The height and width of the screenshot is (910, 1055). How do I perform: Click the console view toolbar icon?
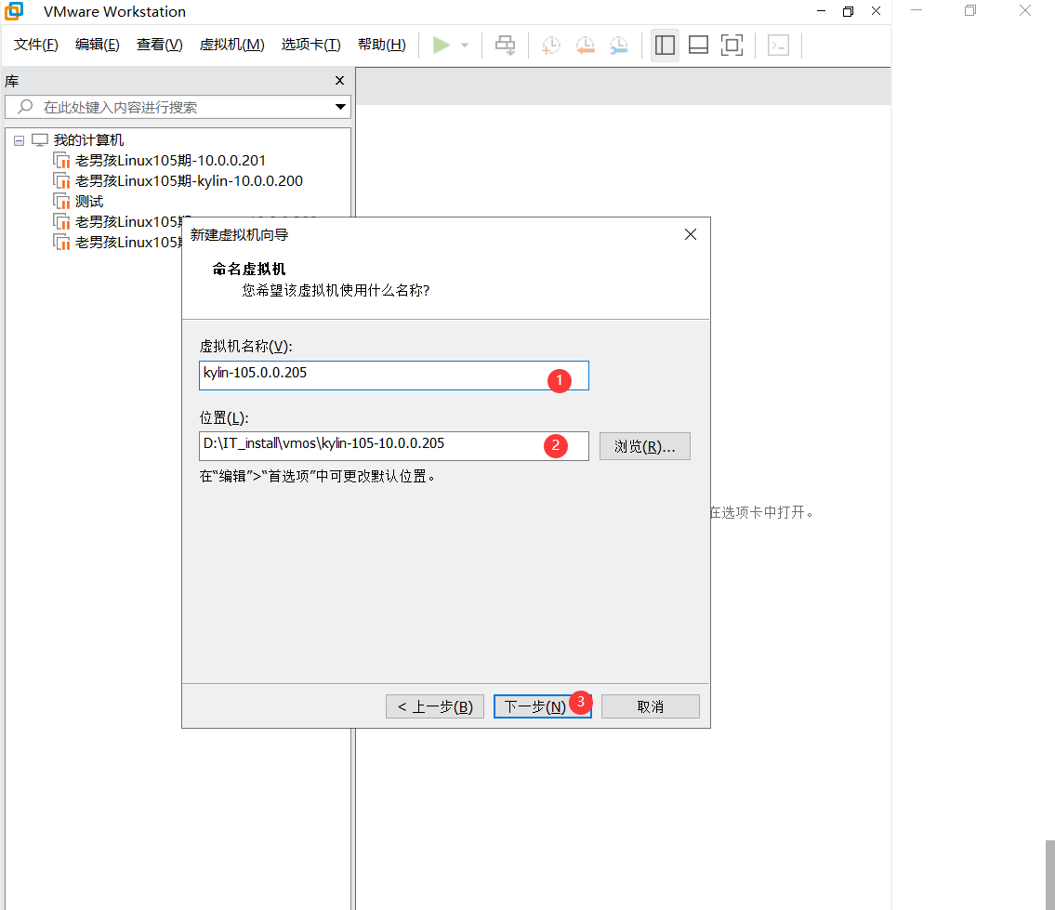tap(778, 46)
